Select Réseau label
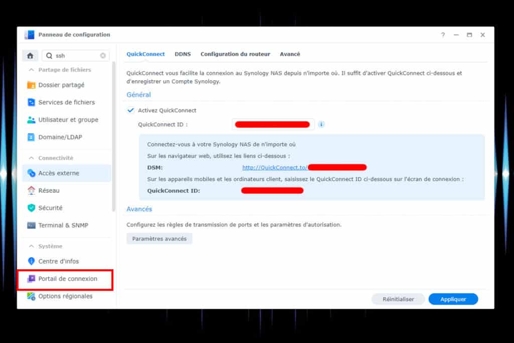Viewport: 514px width, 343px height. tap(49, 190)
